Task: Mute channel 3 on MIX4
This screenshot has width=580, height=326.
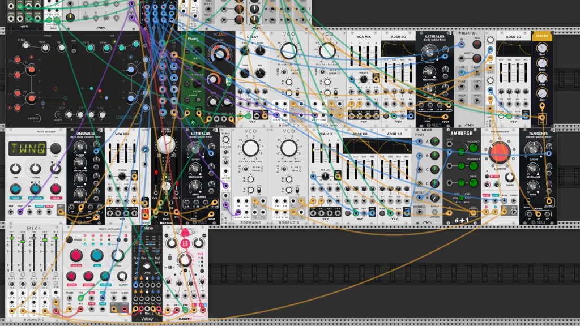Action: click(33, 274)
